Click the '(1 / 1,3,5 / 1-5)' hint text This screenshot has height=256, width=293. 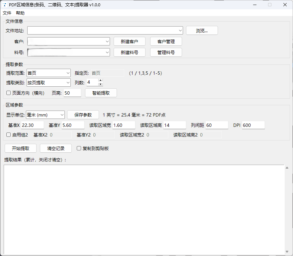point(146,73)
